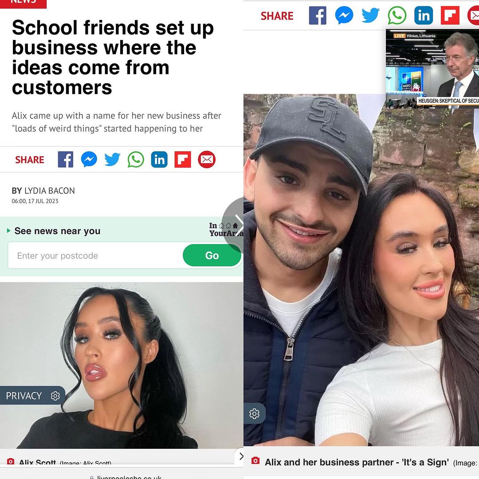Click the green Go button

click(212, 255)
